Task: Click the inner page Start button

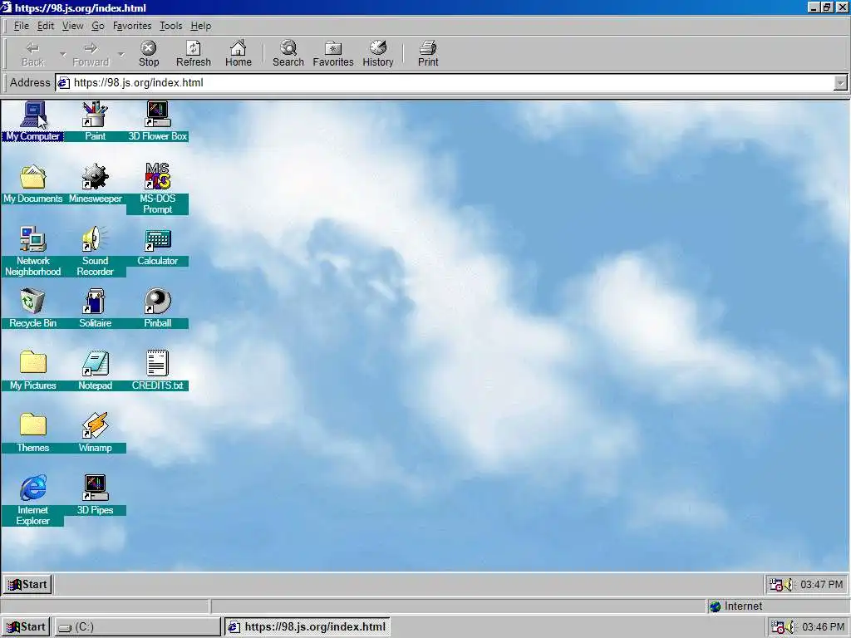Action: [x=28, y=584]
